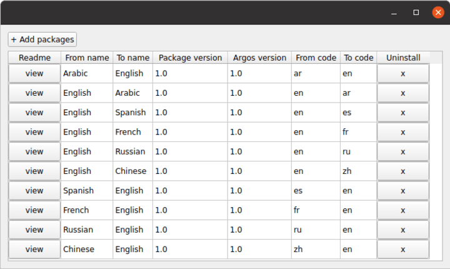Select the 'es' To code cell

pyautogui.click(x=359, y=113)
